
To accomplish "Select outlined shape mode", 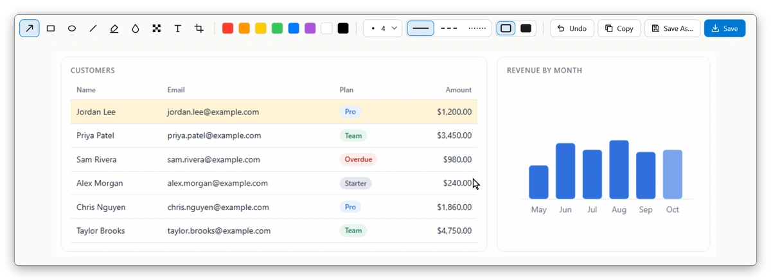I will [x=506, y=28].
